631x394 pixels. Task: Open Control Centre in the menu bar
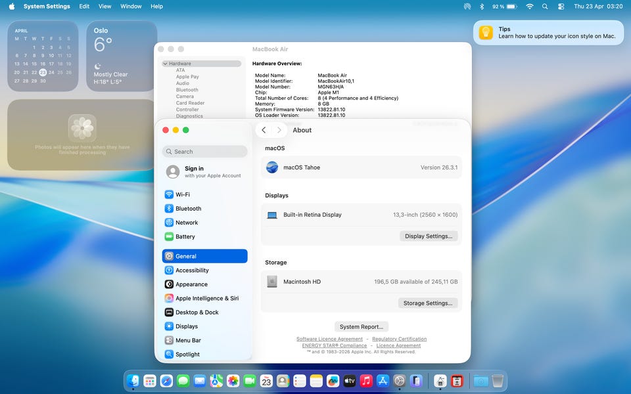561,7
